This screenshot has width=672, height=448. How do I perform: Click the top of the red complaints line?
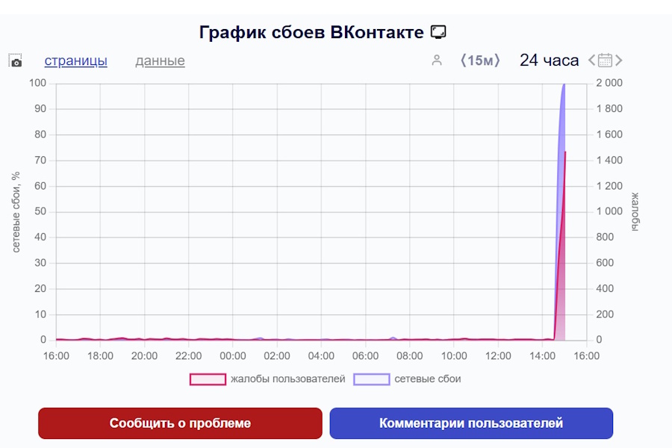pos(565,153)
